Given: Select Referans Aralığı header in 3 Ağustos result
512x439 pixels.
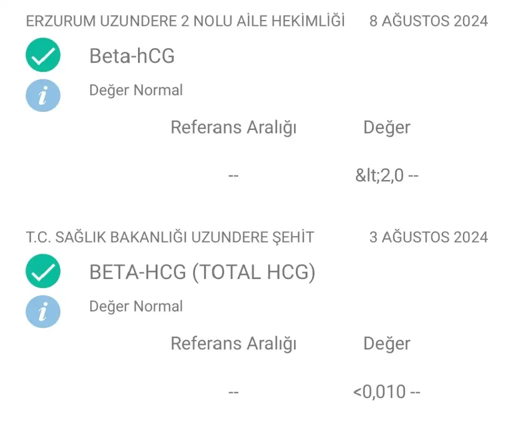Looking at the screenshot, I should coord(233,343).
